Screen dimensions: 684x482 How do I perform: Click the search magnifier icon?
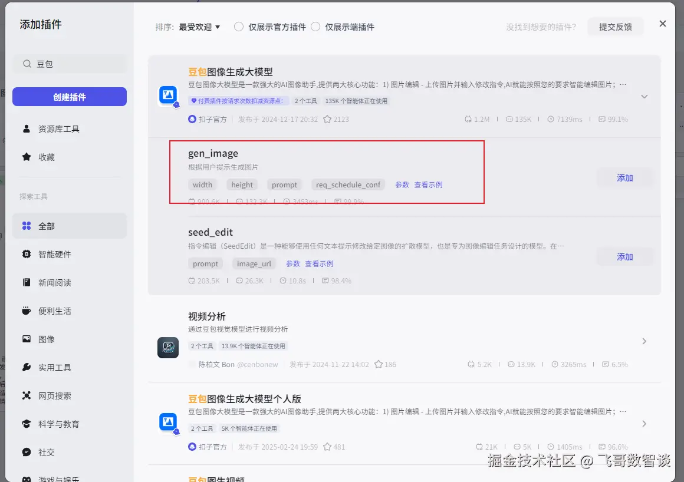point(27,64)
